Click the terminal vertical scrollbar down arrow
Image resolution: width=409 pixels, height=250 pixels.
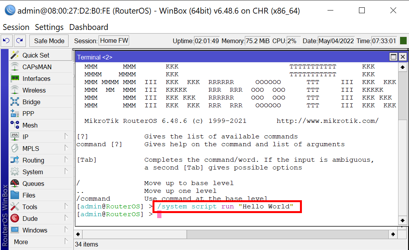[403, 221]
